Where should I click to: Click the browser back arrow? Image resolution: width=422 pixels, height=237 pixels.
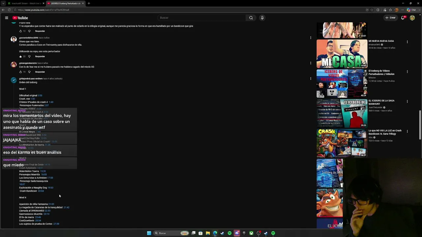click(x=3, y=10)
